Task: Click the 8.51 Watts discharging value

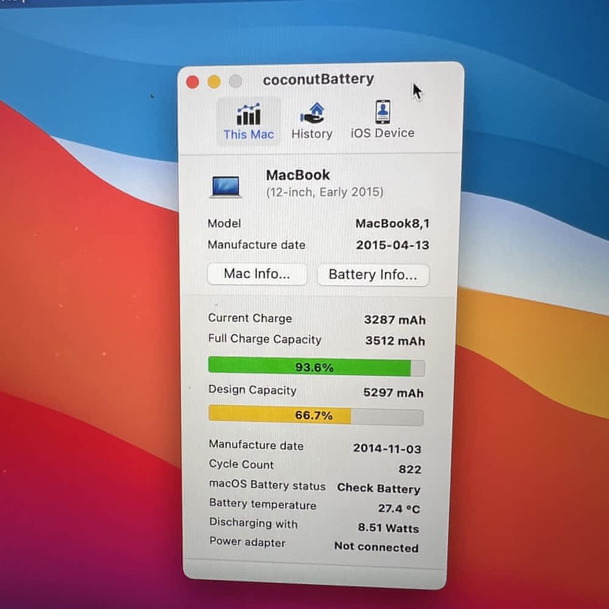Action: [x=389, y=527]
